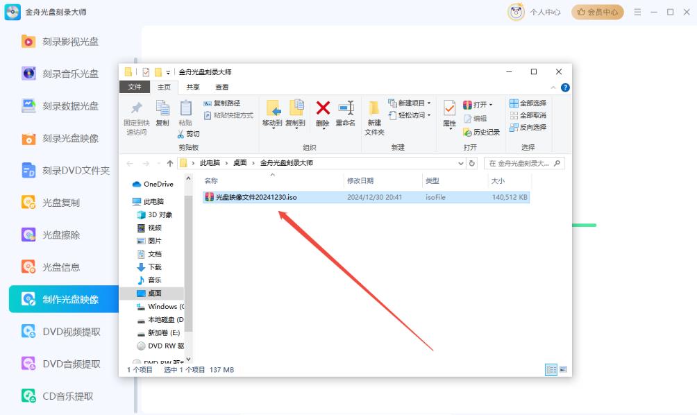Expand the address bar history dropdown

[x=461, y=164]
